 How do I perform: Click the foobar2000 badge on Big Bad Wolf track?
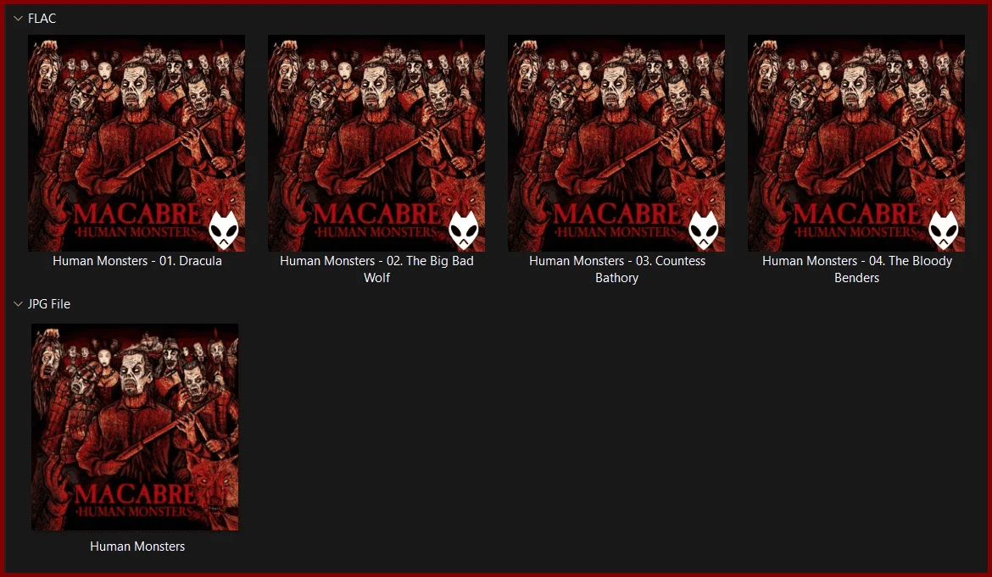point(464,230)
